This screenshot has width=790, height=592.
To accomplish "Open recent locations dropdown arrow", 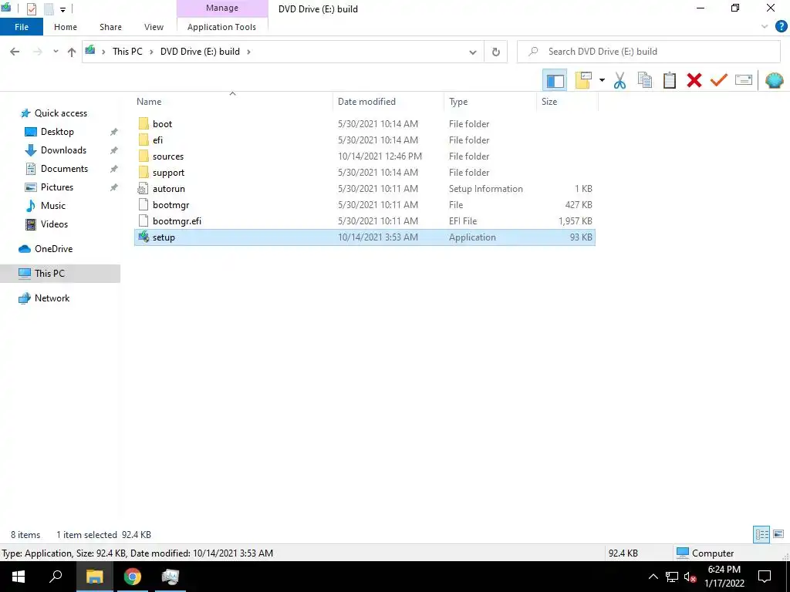I will (56, 52).
